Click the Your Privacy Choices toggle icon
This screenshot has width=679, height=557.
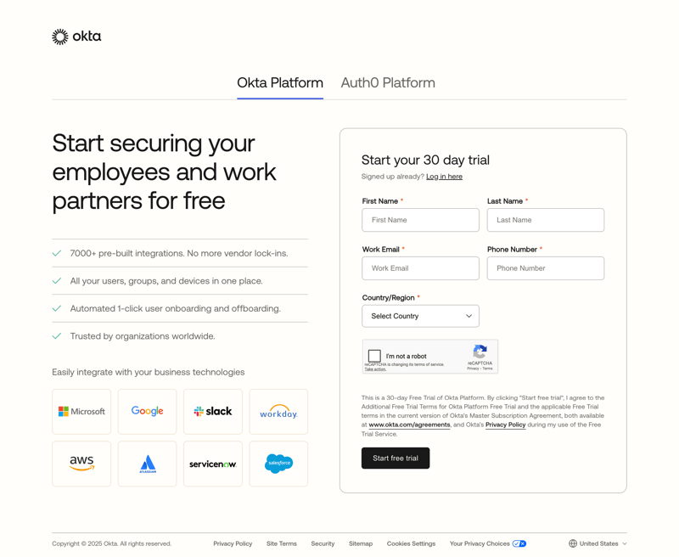pos(519,543)
